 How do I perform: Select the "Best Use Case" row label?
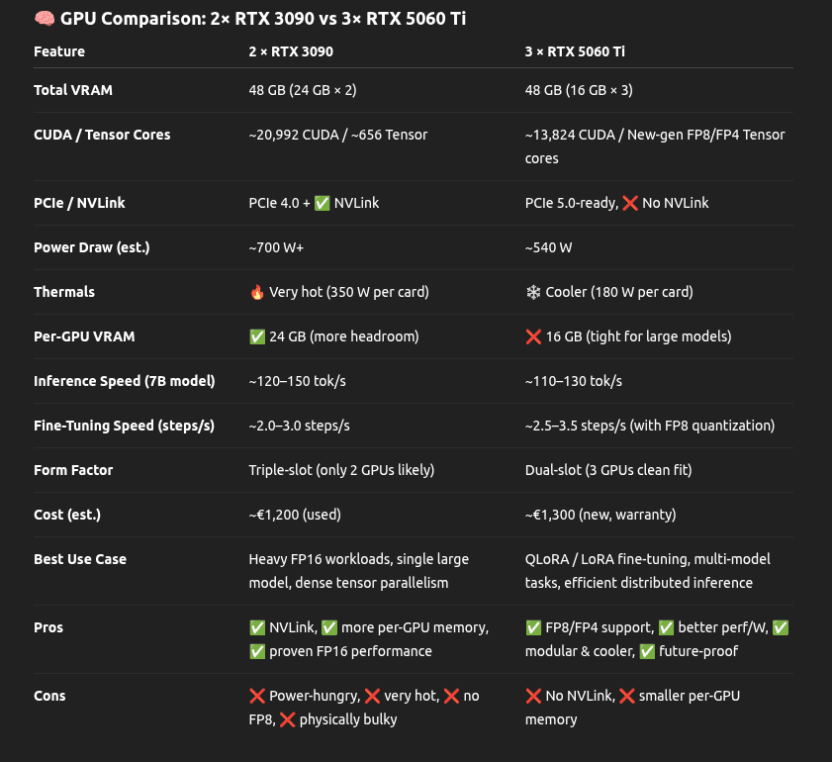click(80, 559)
